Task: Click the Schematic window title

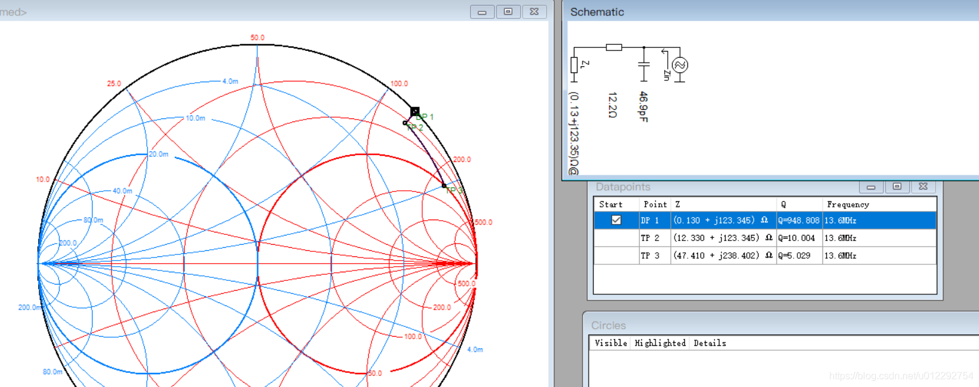Action: point(597,12)
